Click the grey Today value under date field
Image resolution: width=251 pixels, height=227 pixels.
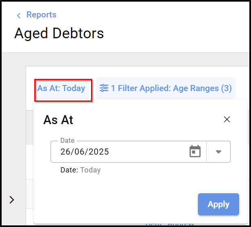point(90,170)
